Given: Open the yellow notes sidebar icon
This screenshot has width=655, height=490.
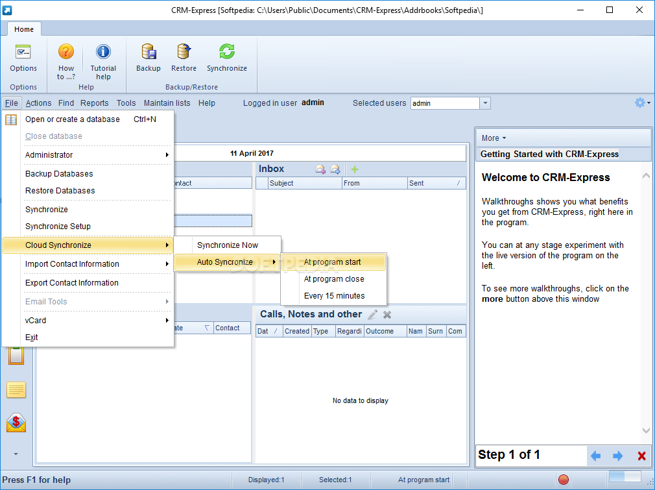Looking at the screenshot, I should point(16,389).
